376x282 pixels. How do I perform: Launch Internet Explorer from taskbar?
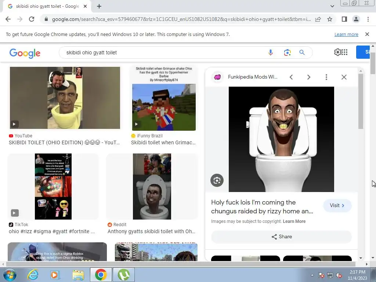point(33,275)
